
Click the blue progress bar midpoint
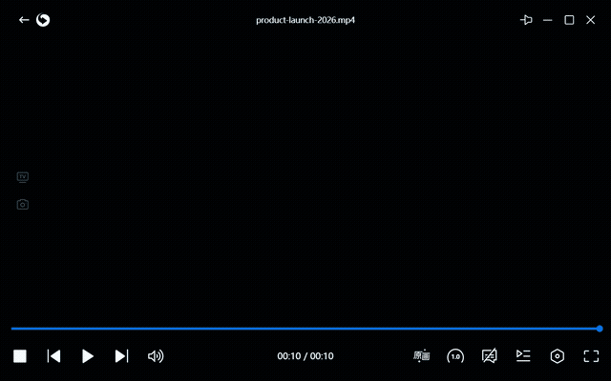(305, 329)
